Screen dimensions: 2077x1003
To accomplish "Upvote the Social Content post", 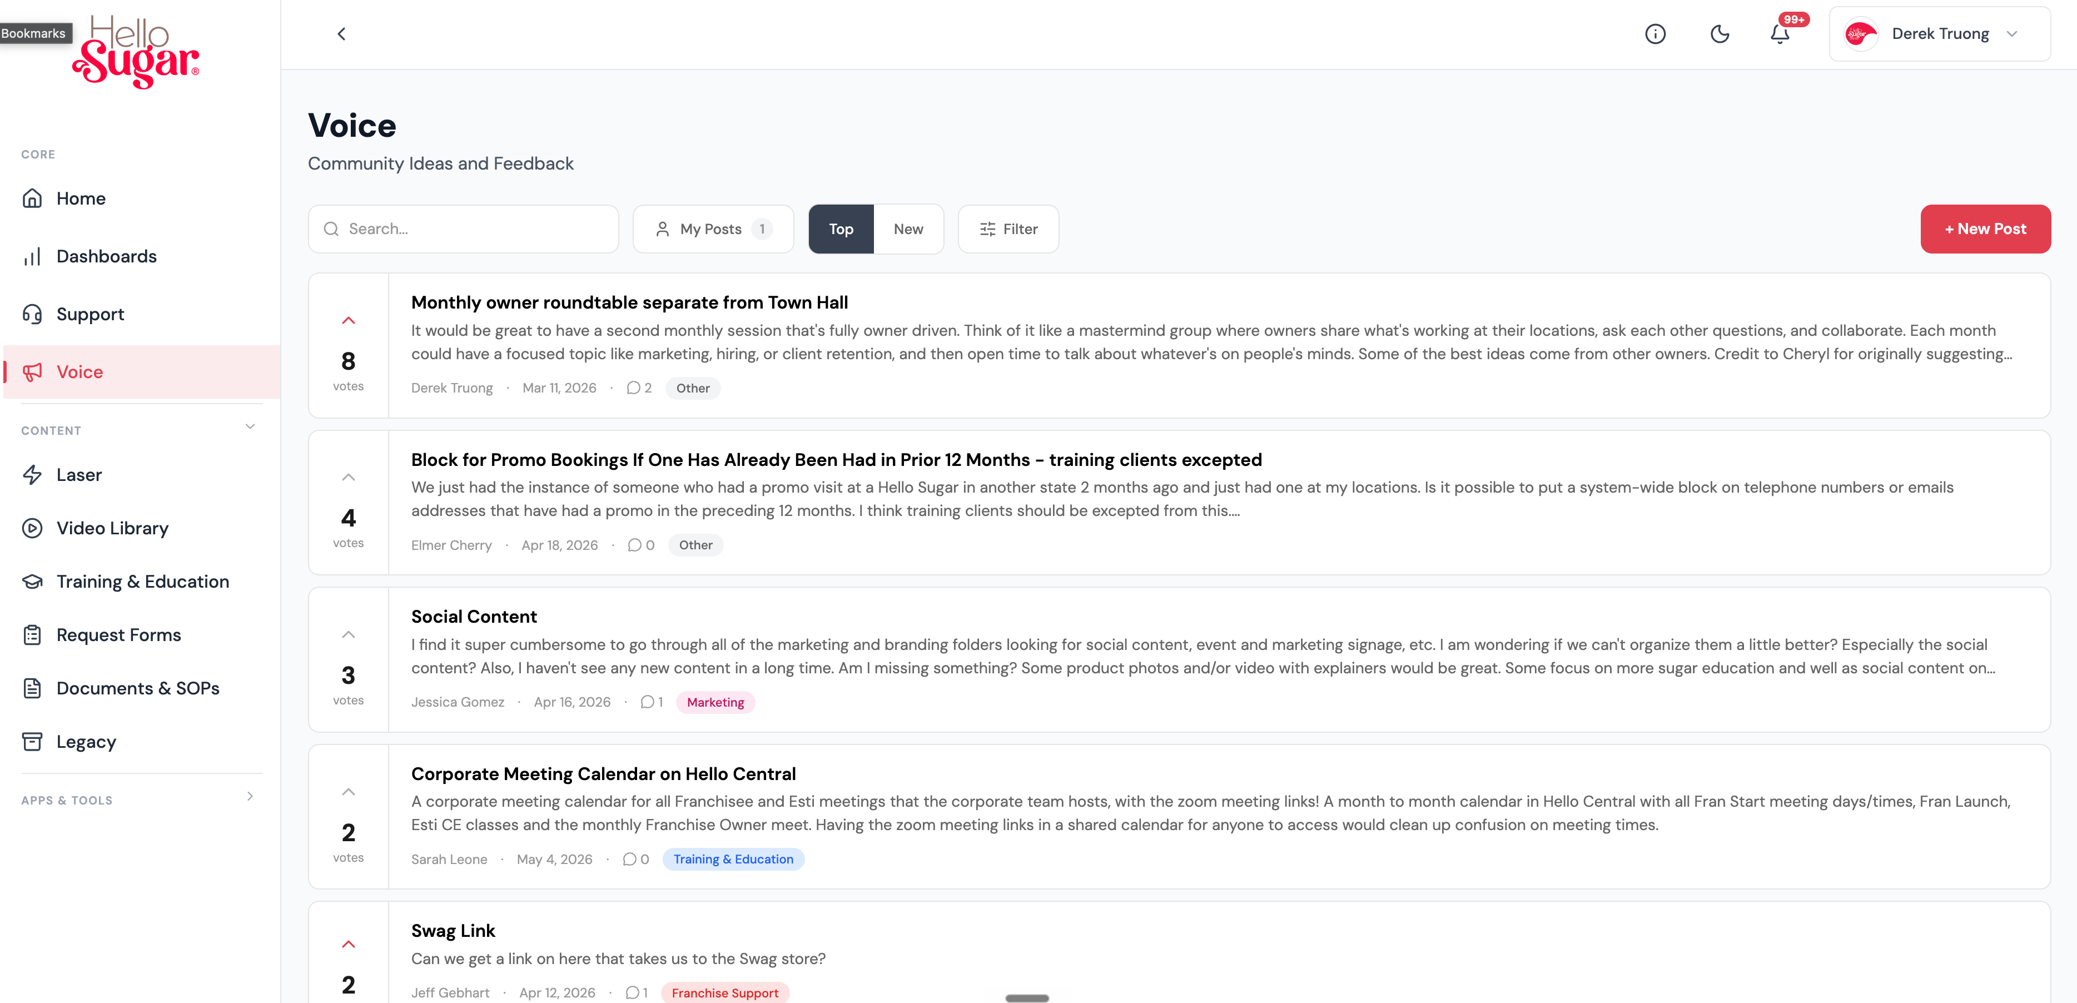I will tap(349, 634).
